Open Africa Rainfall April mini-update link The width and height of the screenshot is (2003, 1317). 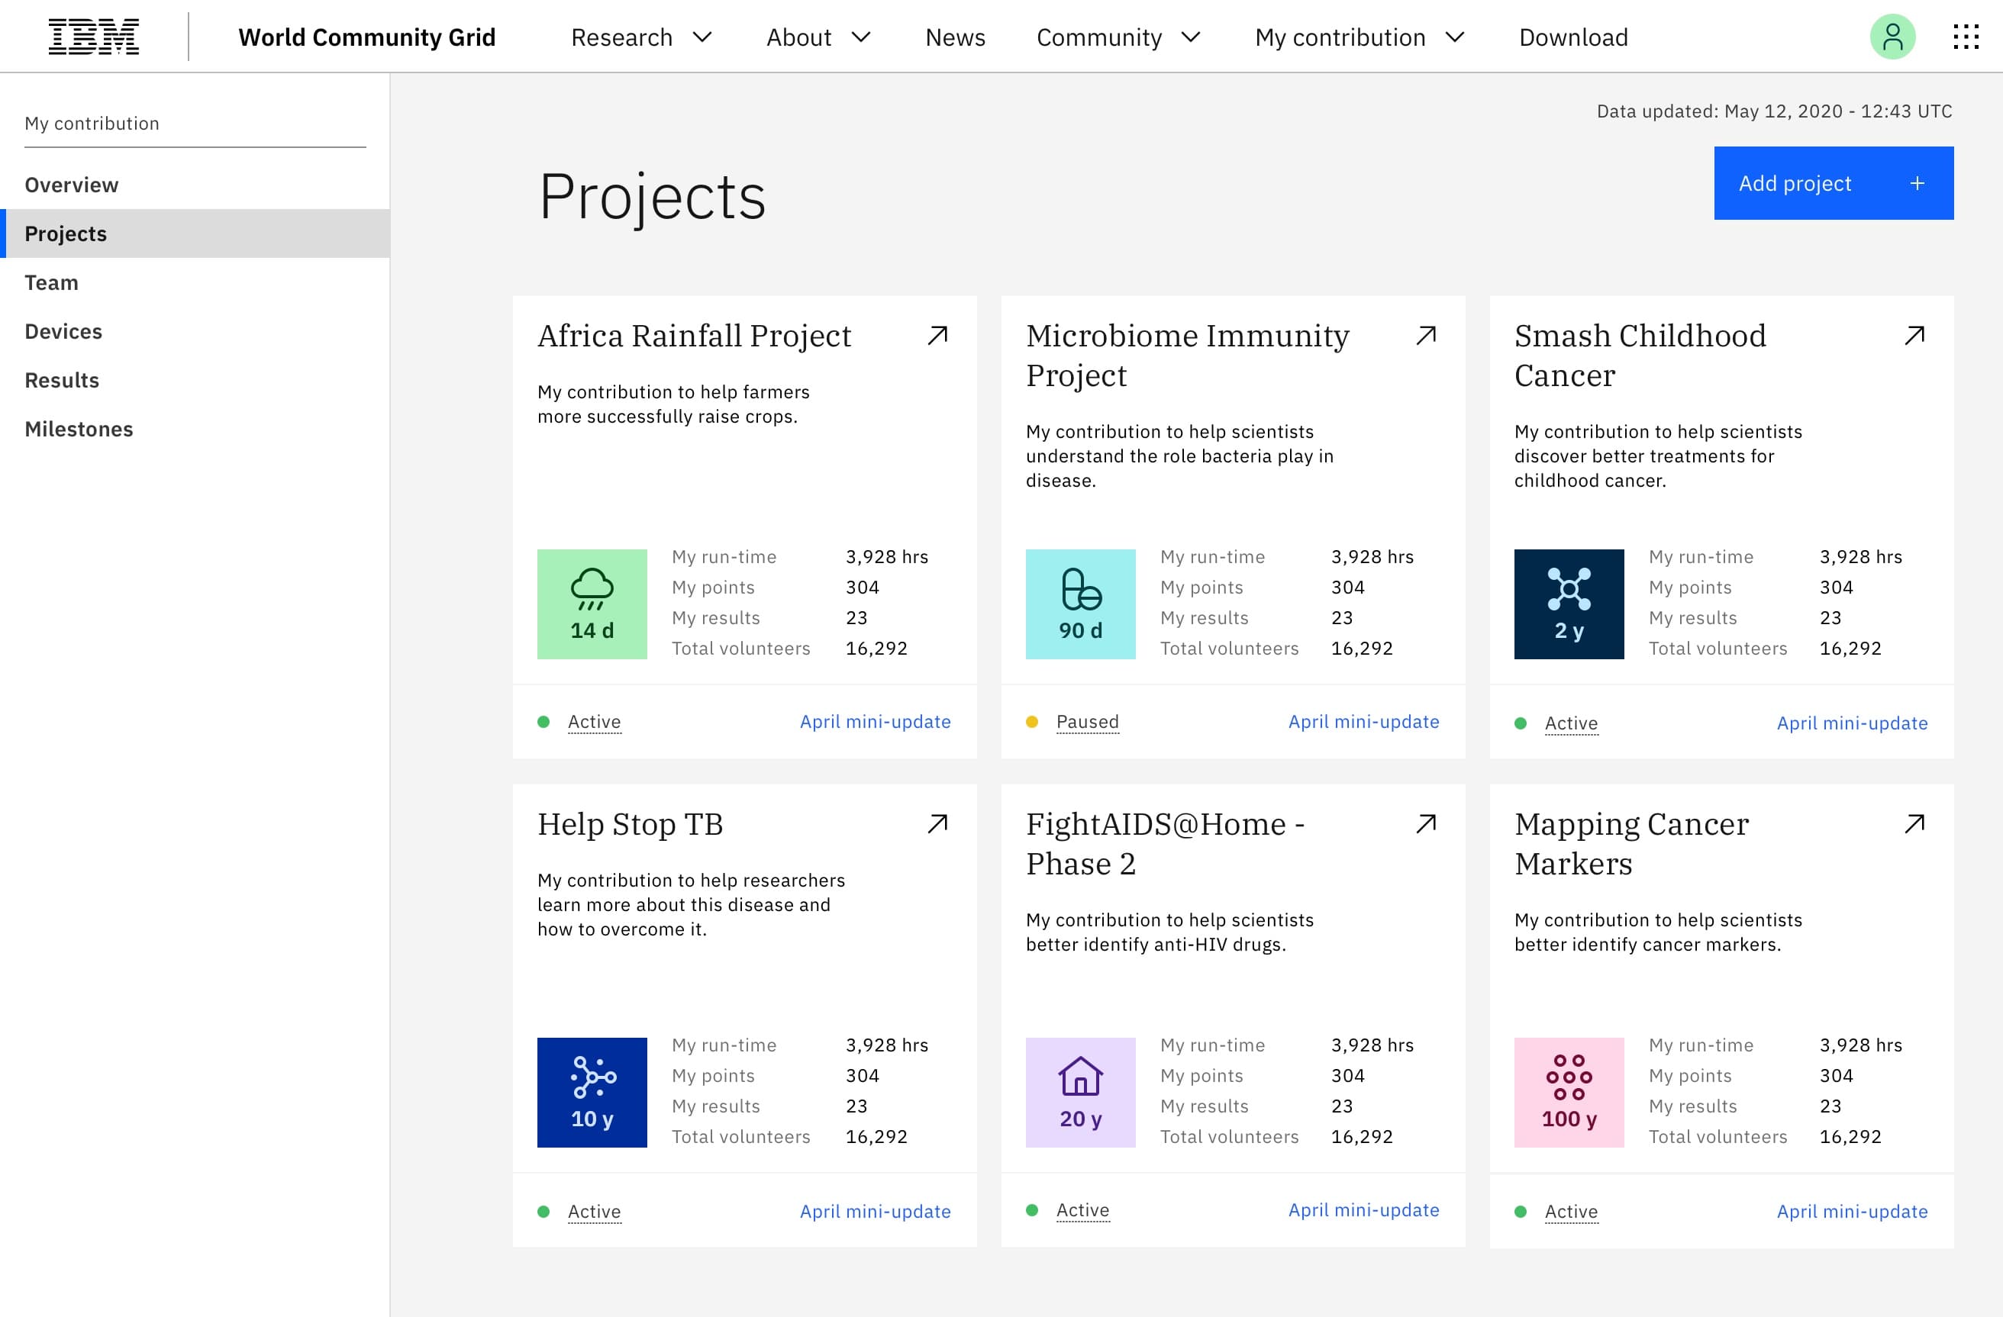[876, 722]
